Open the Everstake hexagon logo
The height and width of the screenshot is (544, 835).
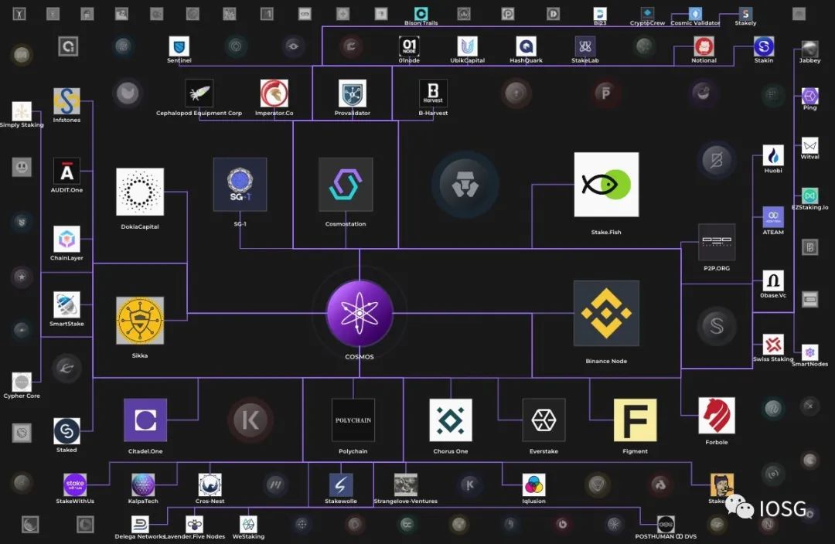[544, 420]
